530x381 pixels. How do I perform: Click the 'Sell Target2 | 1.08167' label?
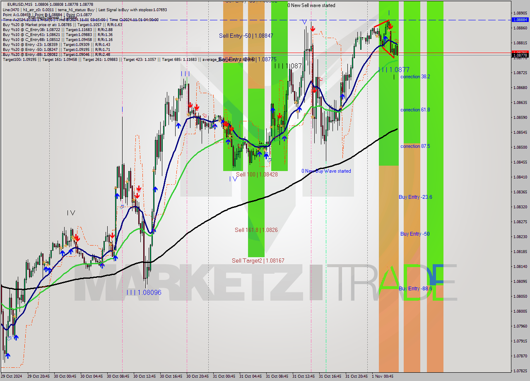coord(258,260)
